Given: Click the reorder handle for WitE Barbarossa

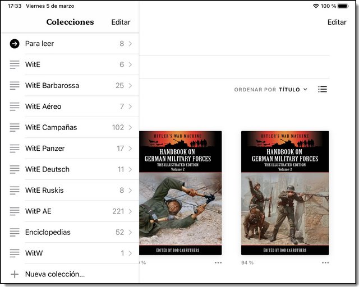Looking at the screenshot, I should point(15,86).
